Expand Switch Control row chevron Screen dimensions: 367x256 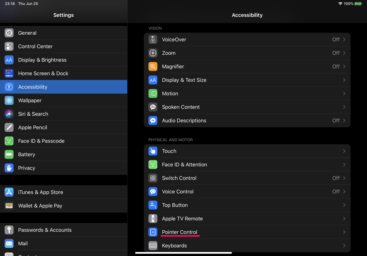point(344,178)
